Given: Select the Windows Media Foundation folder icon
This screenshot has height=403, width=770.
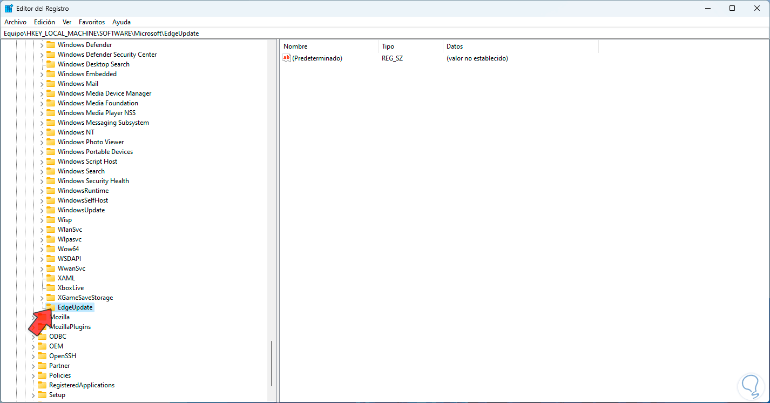Looking at the screenshot, I should coord(51,103).
